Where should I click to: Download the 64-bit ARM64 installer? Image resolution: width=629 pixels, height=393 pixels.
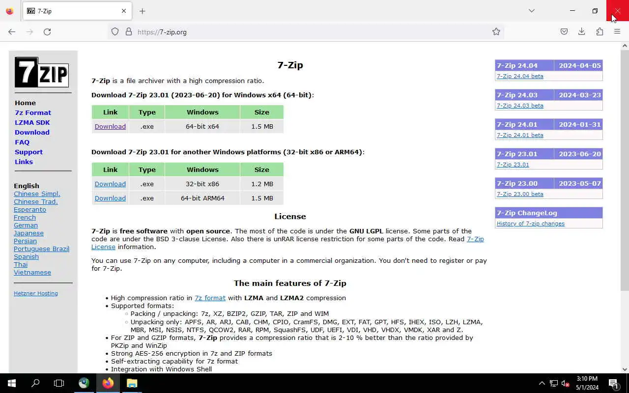point(110,198)
